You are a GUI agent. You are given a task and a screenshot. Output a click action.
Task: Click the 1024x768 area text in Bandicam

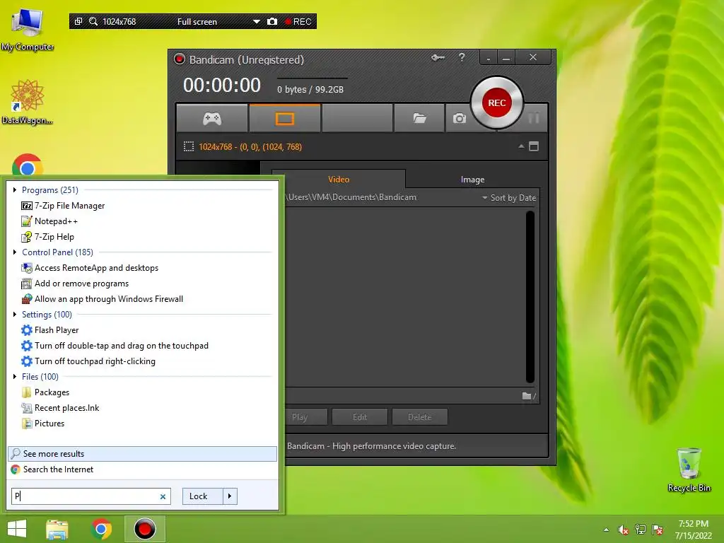[250, 147]
